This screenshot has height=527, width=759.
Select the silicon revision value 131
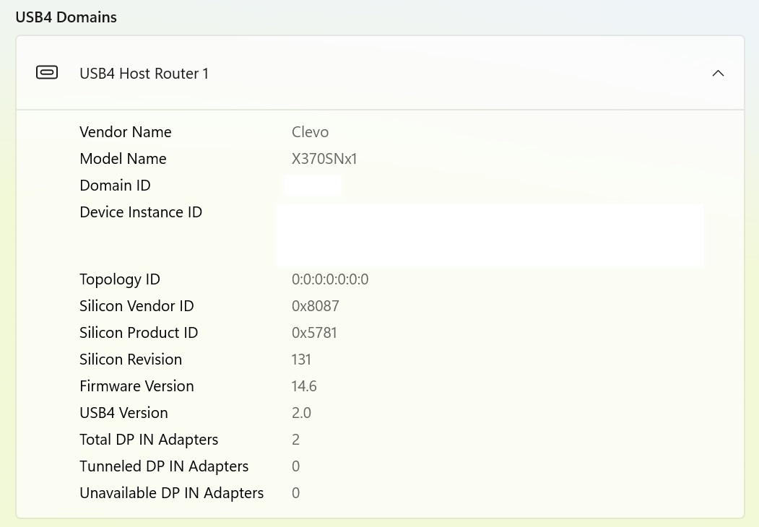(x=301, y=359)
